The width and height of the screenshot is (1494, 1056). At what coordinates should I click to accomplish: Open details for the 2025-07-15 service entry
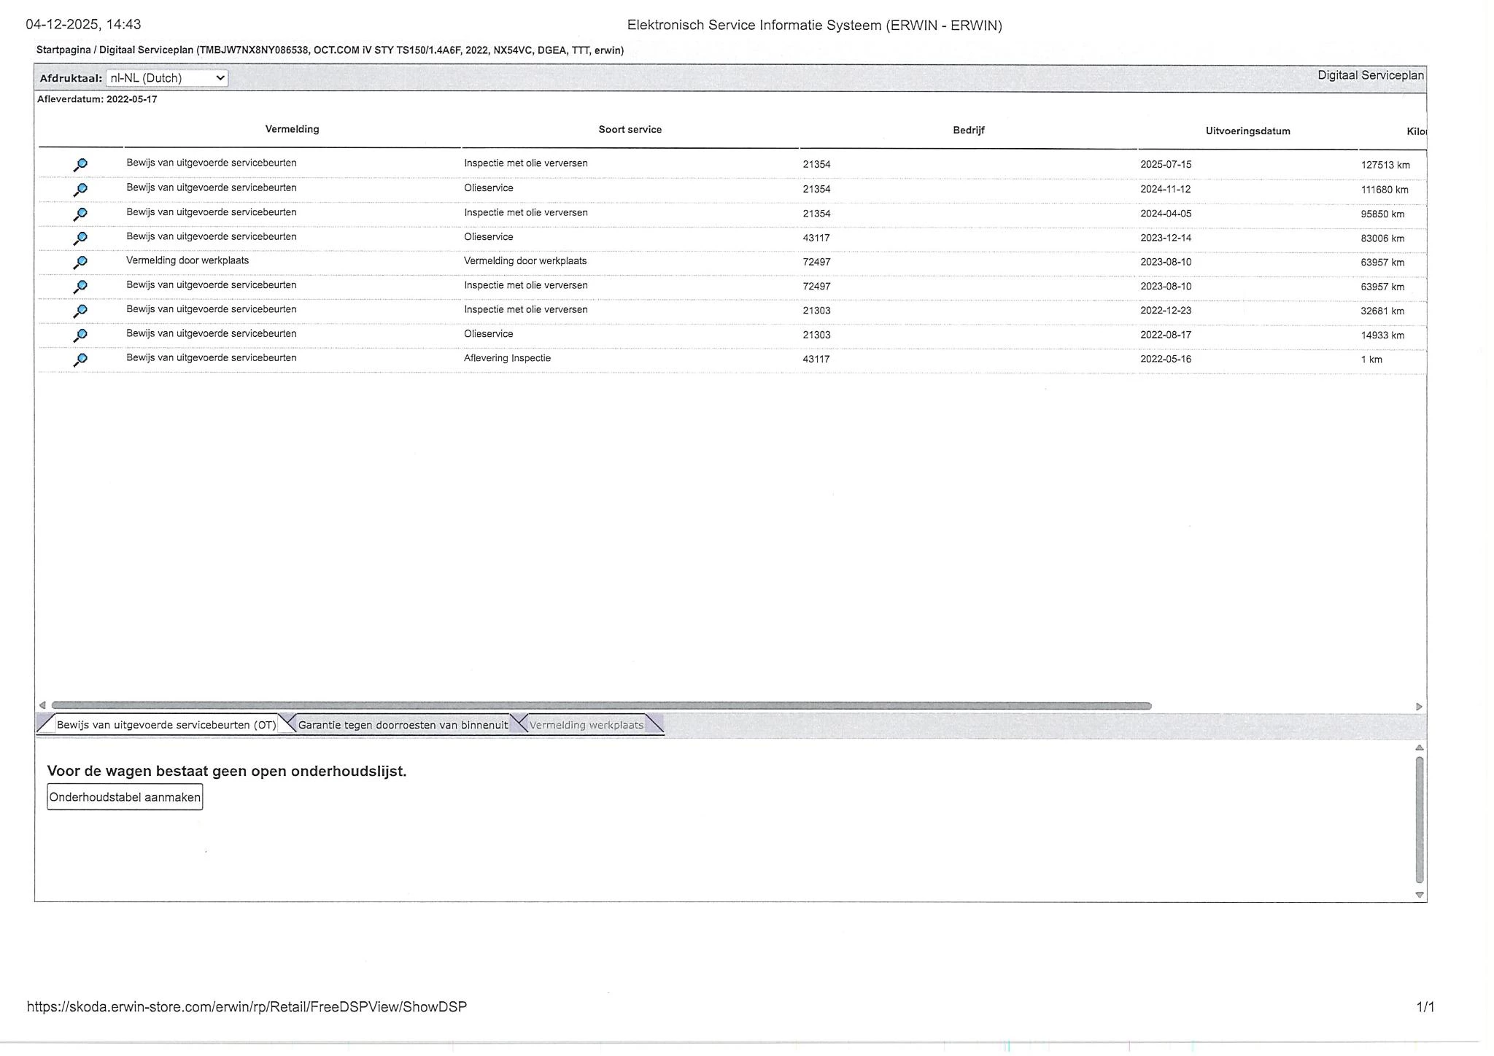click(80, 165)
